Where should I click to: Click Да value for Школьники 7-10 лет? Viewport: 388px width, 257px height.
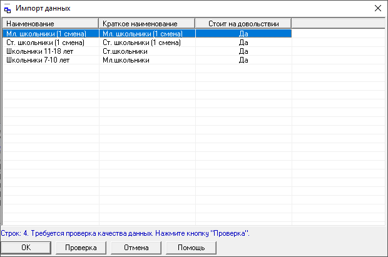click(244, 60)
